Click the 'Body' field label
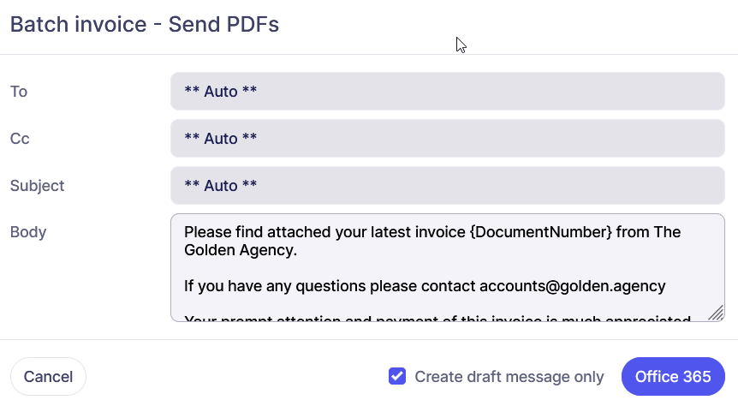Viewport: 738px width, 406px height. click(28, 232)
